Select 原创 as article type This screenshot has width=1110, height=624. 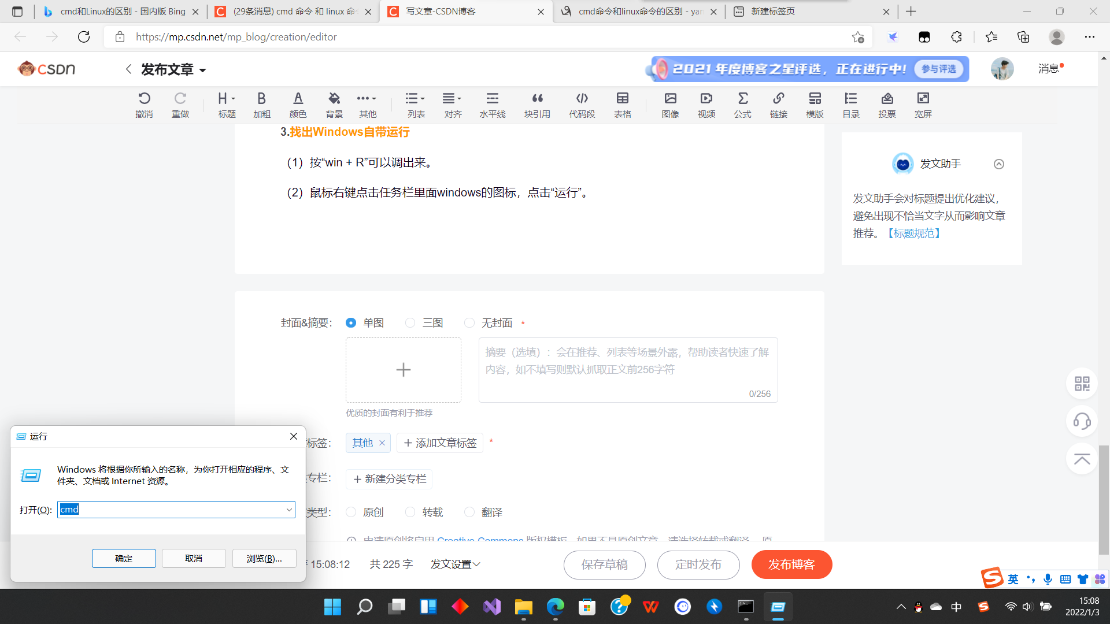351,512
